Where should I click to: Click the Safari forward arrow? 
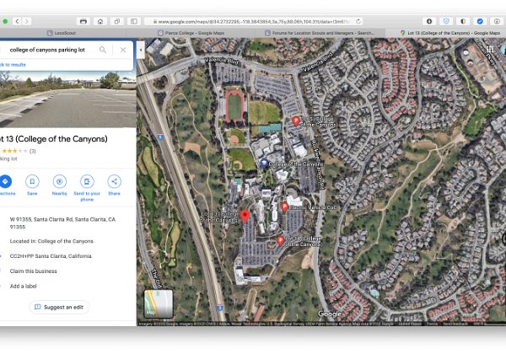coord(27,22)
